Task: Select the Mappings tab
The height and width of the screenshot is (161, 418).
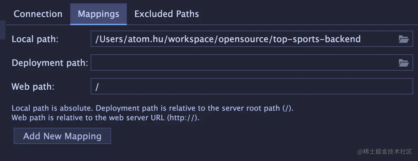Action: click(x=99, y=14)
